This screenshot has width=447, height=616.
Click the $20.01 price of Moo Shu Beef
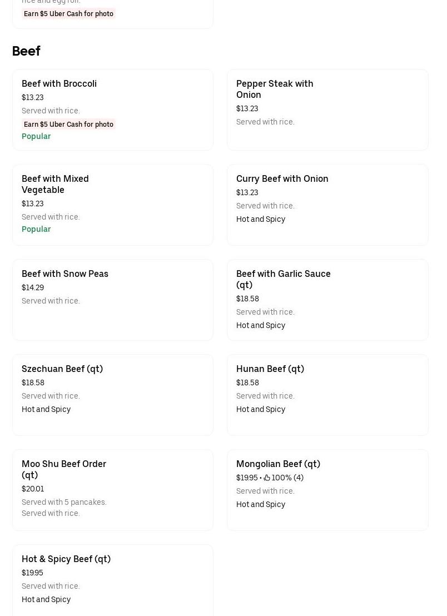[33, 489]
